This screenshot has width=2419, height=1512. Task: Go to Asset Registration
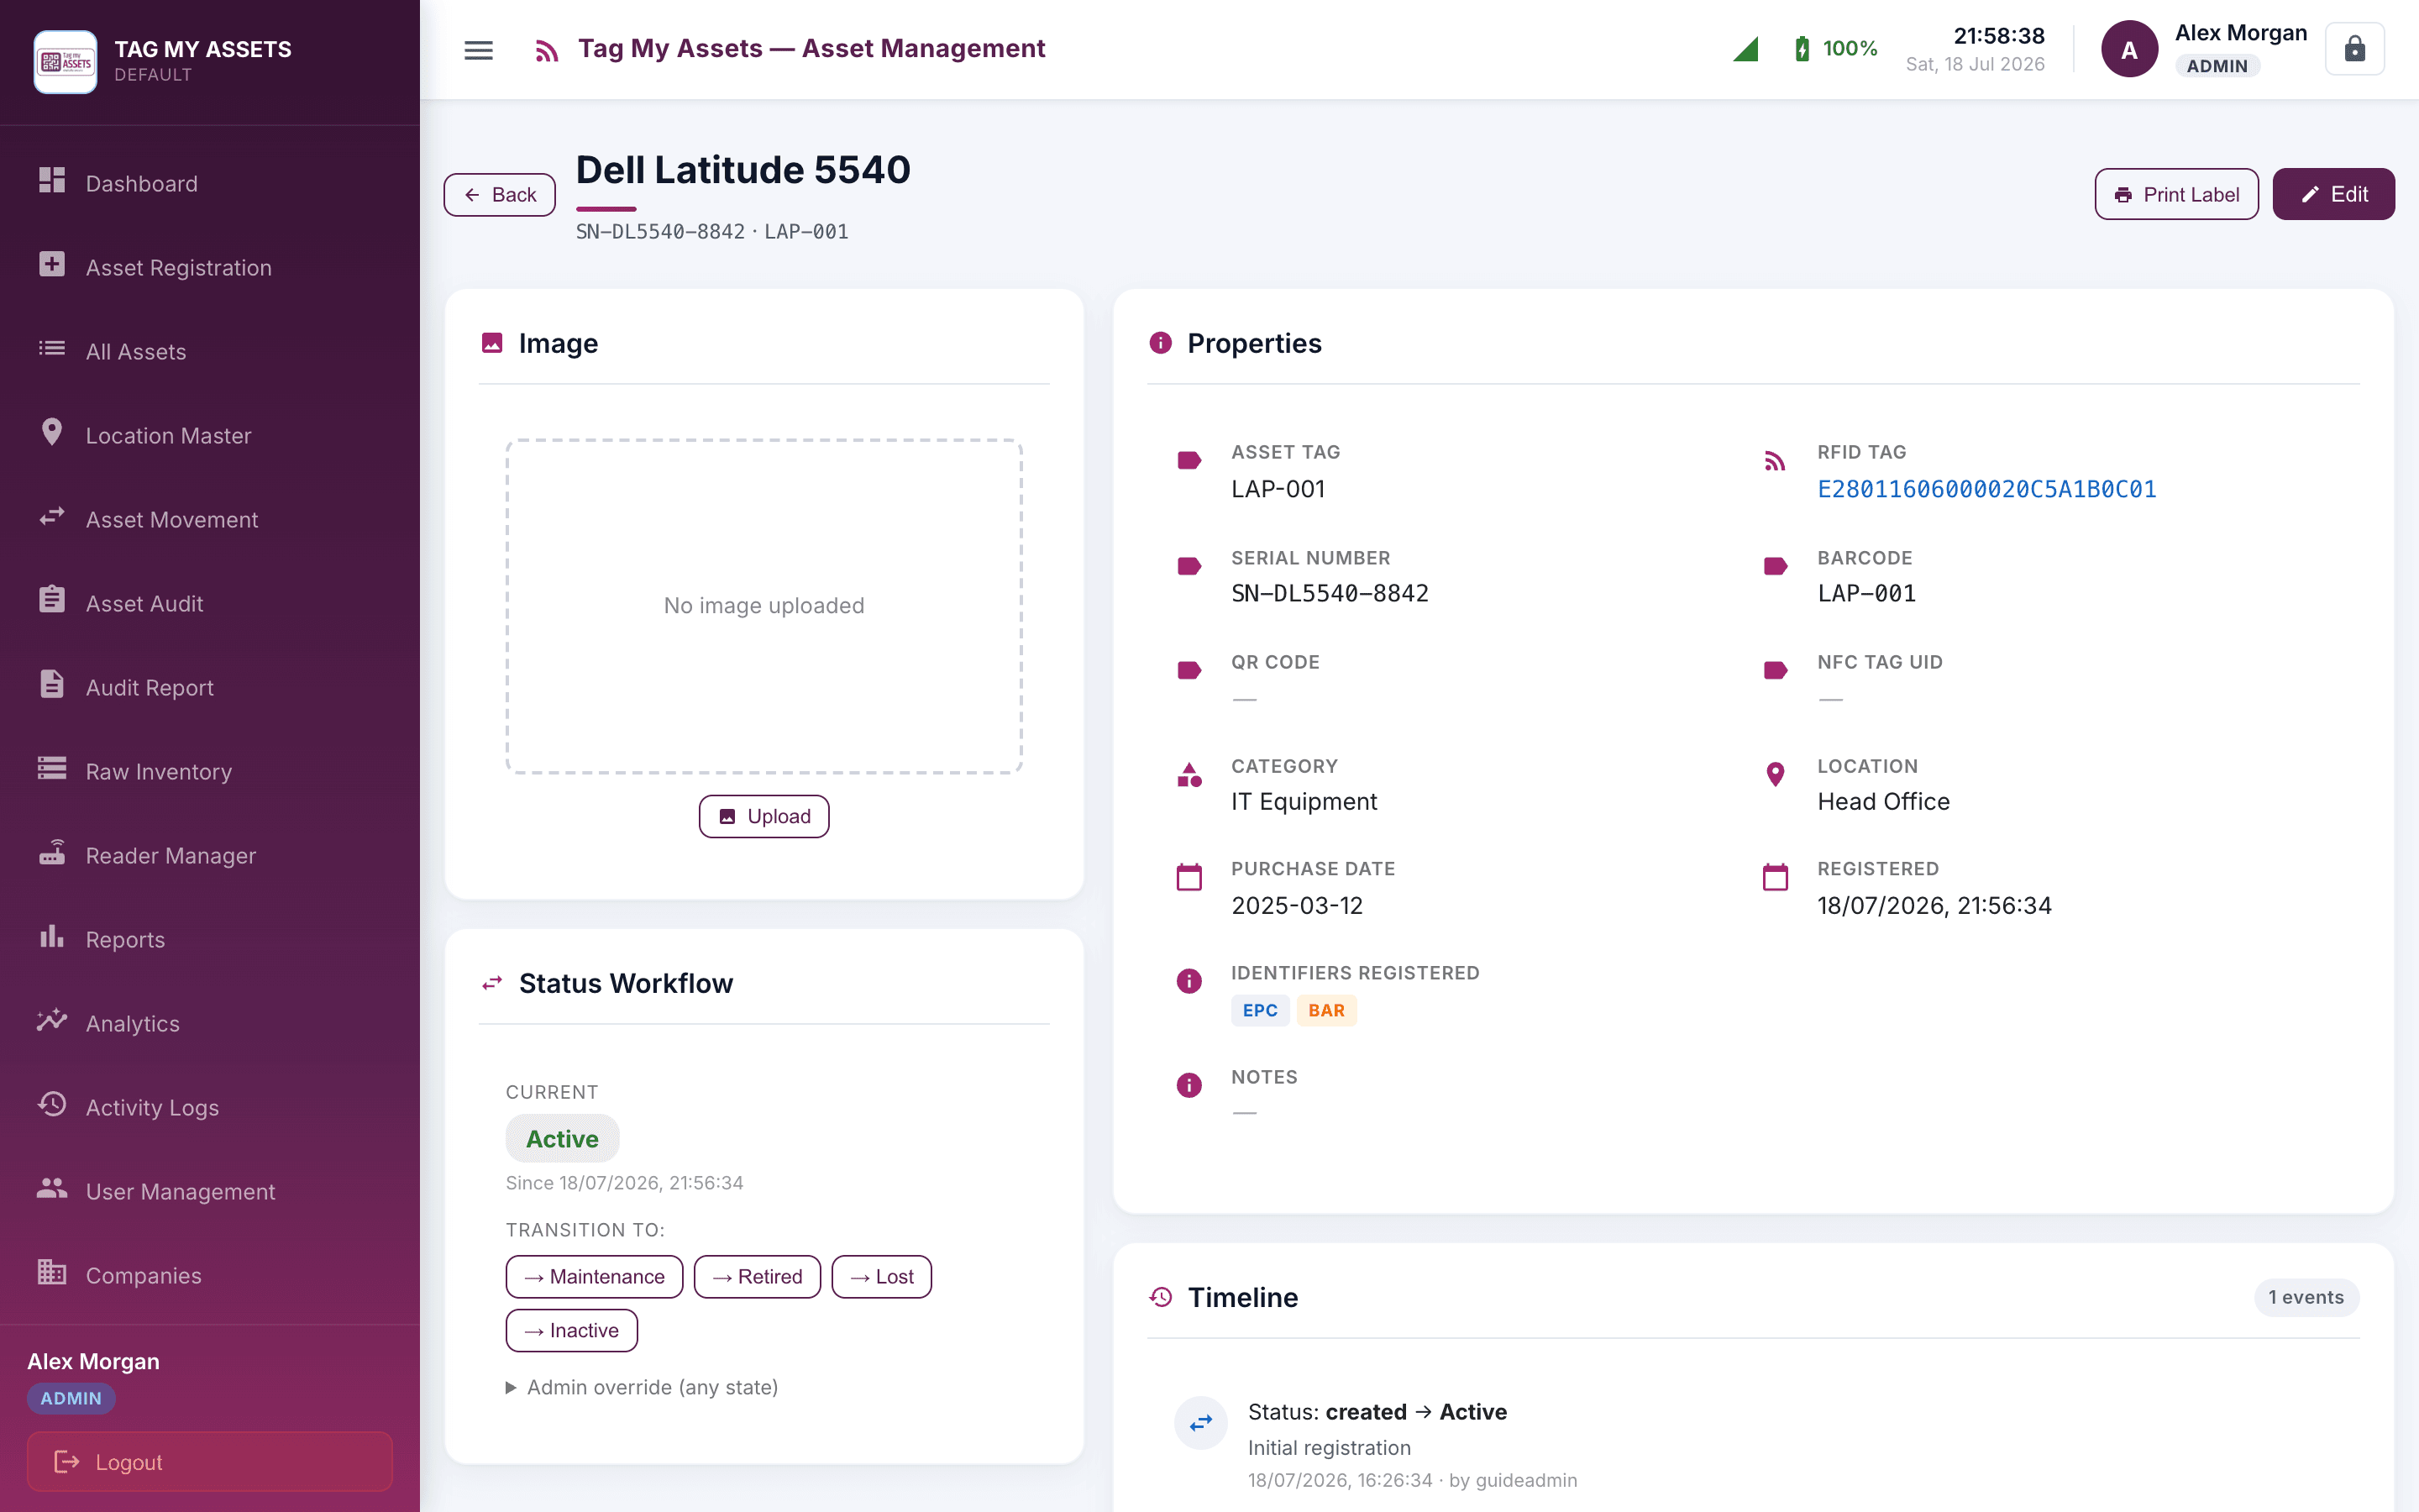[x=210, y=267]
